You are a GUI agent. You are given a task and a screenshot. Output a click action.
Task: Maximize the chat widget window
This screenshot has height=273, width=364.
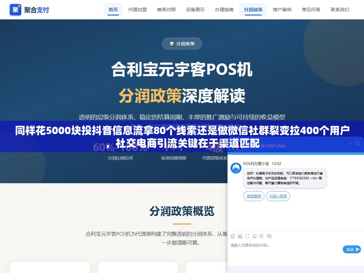pos(357,143)
